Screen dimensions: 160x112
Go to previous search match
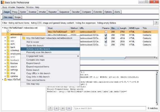pos(56,108)
